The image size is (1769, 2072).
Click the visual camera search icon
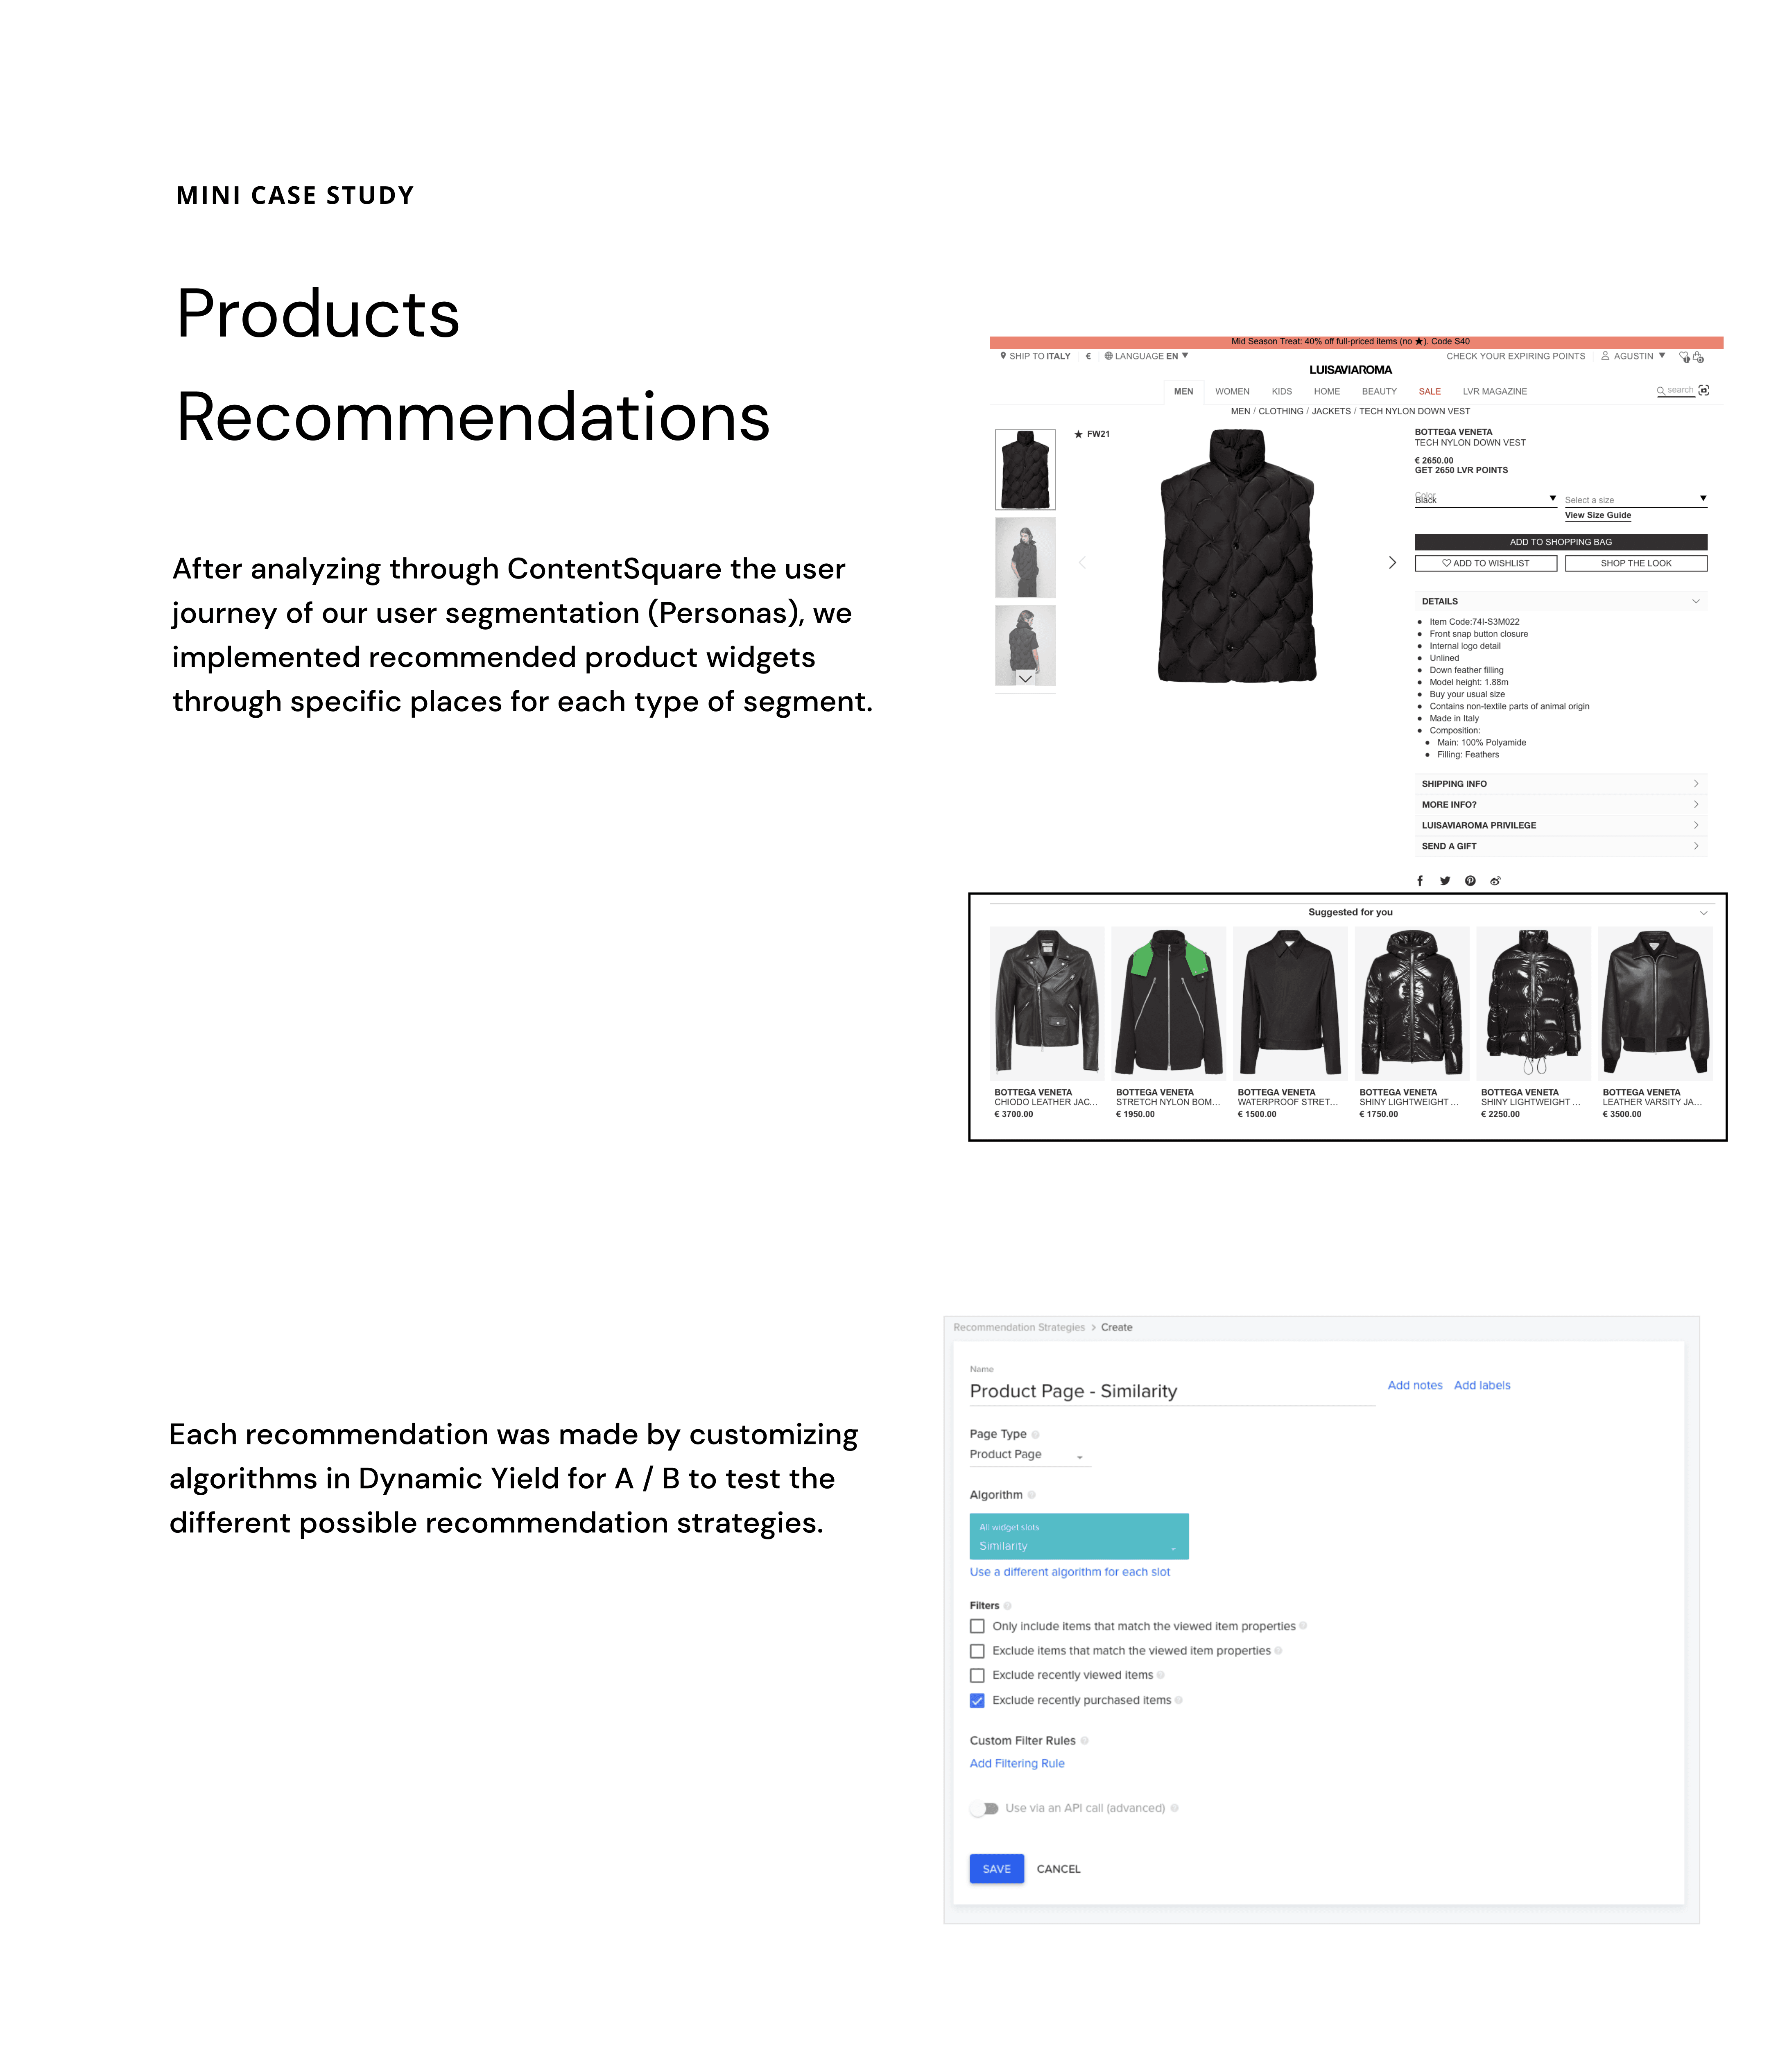[1703, 390]
